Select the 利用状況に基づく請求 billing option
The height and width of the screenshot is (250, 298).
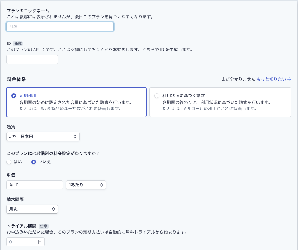[157, 95]
